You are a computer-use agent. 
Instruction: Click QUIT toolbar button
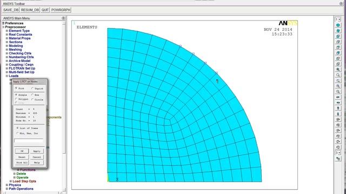tap(45, 10)
